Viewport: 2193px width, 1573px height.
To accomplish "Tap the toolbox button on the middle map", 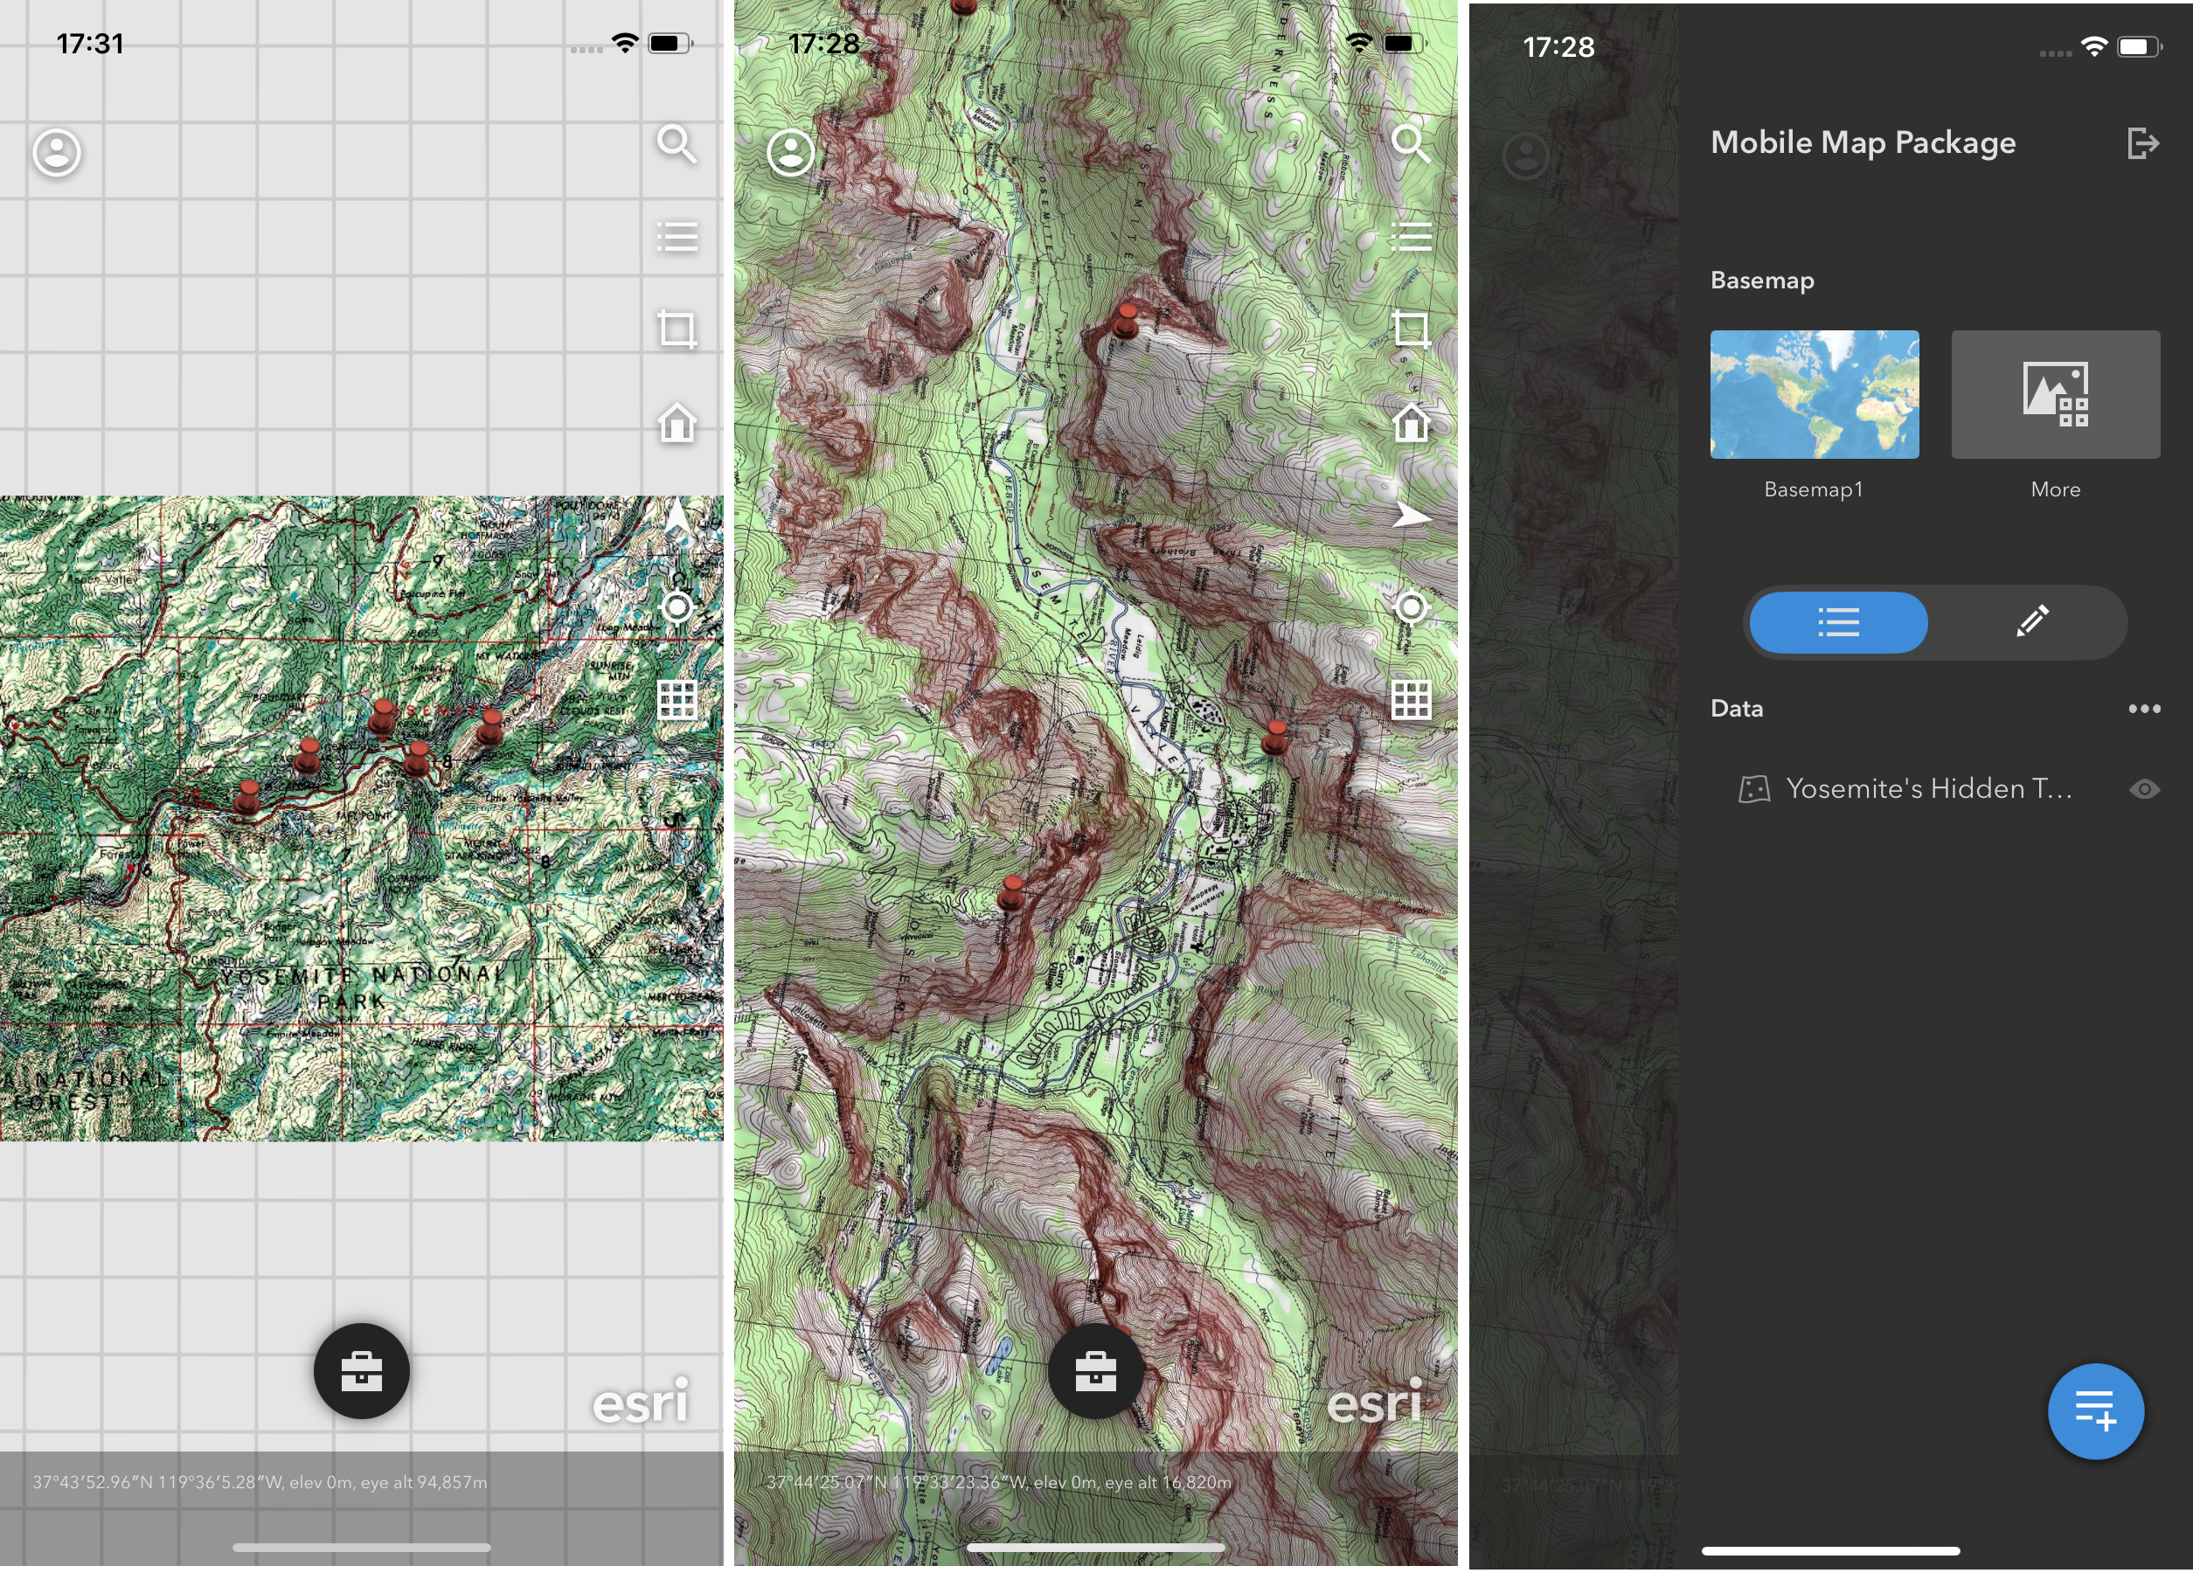I will pyautogui.click(x=1095, y=1370).
